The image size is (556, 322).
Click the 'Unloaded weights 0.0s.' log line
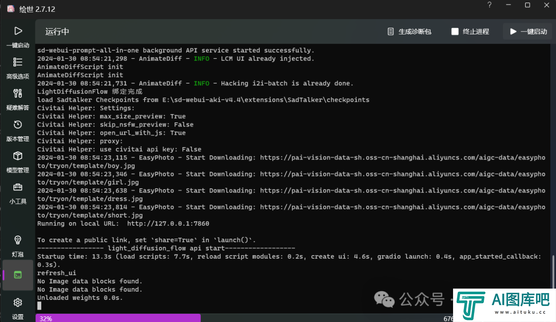coord(80,297)
